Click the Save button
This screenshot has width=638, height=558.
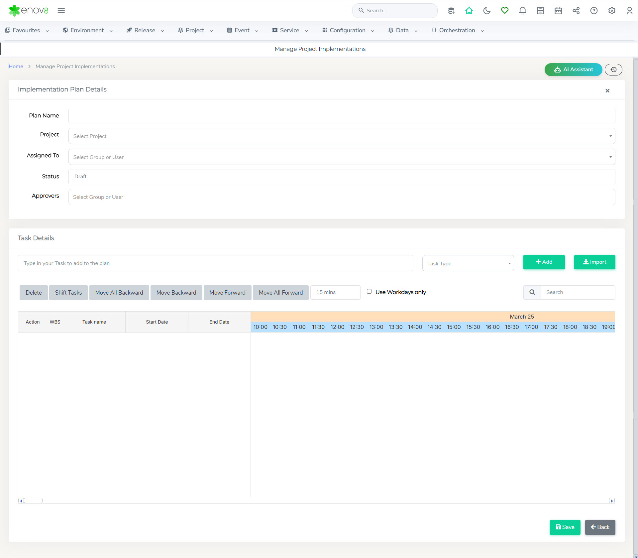565,527
